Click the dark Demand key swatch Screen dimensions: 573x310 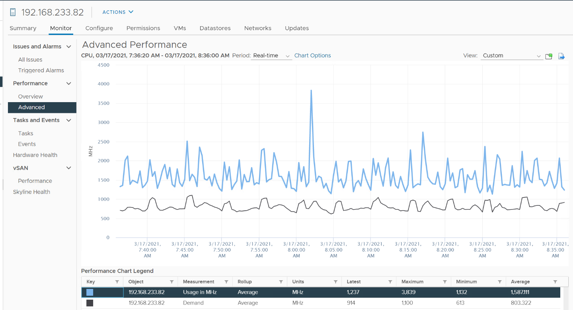(x=90, y=303)
